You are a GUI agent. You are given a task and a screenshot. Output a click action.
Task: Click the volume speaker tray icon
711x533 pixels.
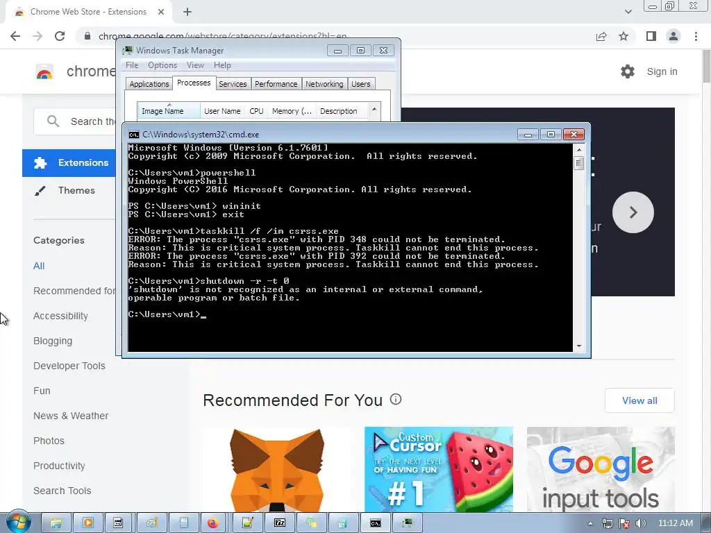click(640, 523)
